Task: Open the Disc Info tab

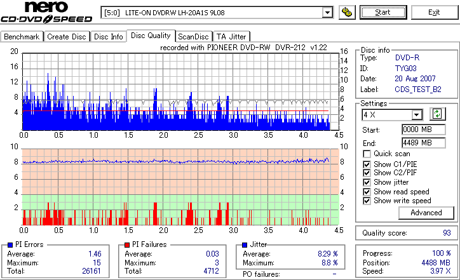Action: pos(108,37)
